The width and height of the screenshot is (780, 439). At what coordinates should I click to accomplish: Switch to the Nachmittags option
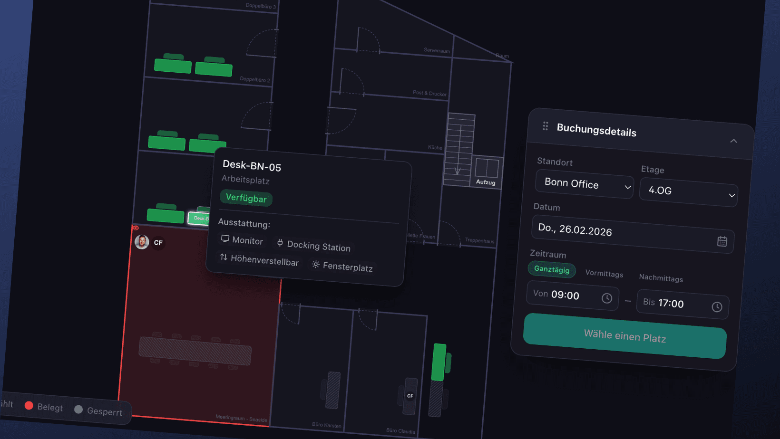[x=661, y=279]
